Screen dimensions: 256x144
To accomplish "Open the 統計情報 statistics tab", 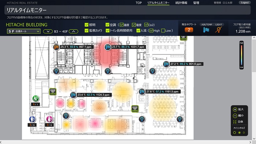I will point(181,3).
